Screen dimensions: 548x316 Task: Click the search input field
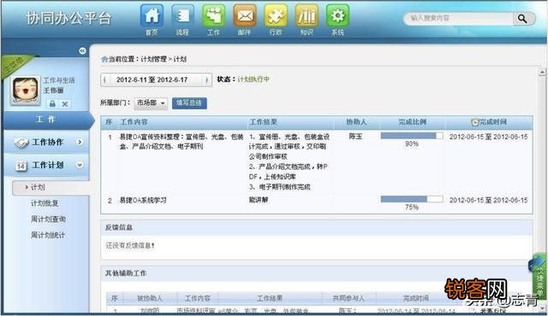(459, 18)
